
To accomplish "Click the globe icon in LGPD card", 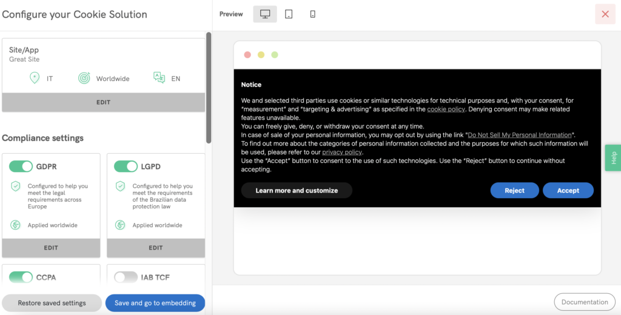I will [120, 225].
